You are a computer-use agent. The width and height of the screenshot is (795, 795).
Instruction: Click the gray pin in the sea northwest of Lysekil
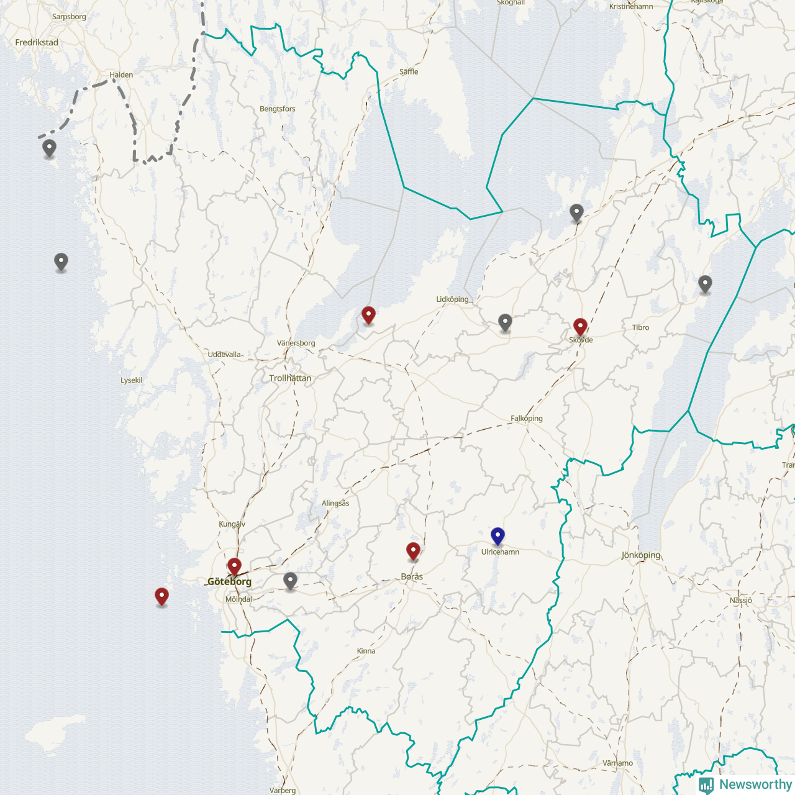[61, 262]
